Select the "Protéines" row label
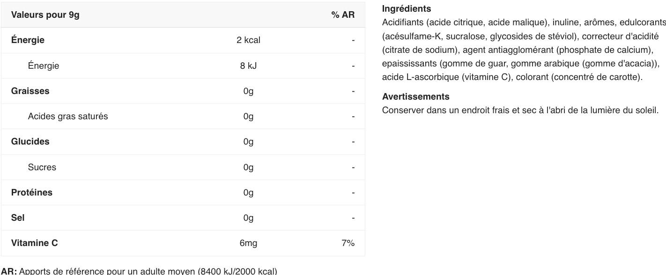Viewport: 666px width, 275px height. [x=32, y=193]
